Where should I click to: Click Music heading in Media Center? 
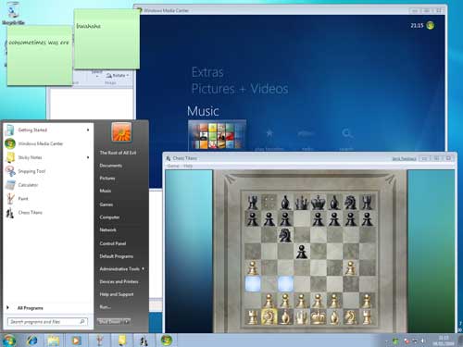pos(203,111)
